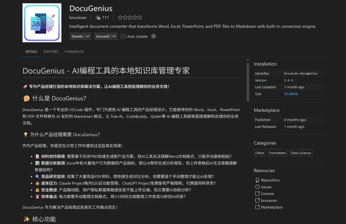Viewport: 346px width, 224px height.
Task: Click the Installation section heading
Action: click(265, 64)
